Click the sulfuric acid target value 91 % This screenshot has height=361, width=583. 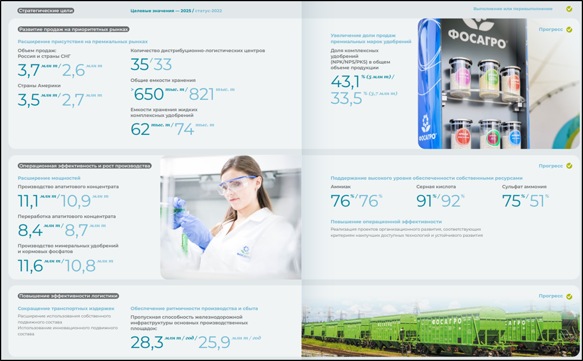426,201
